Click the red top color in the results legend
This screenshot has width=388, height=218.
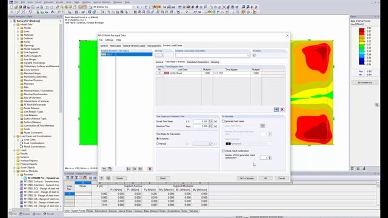pyautogui.click(x=361, y=30)
